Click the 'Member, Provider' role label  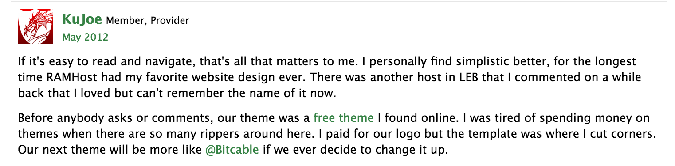[148, 20]
